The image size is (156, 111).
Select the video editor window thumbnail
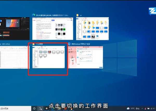15,29
